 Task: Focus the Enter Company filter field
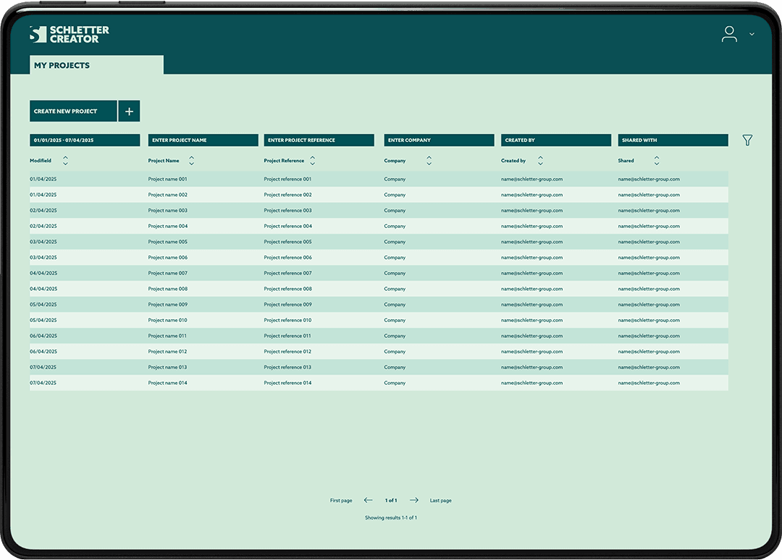(439, 140)
